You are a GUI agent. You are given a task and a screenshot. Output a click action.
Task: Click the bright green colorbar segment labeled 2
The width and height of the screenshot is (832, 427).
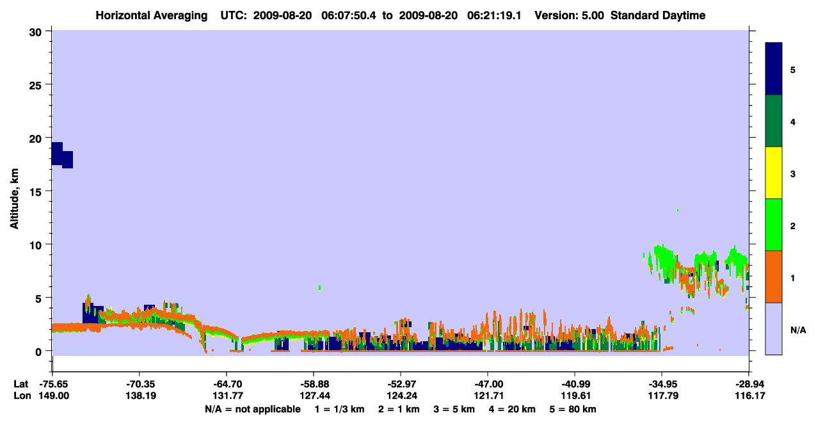coord(774,224)
